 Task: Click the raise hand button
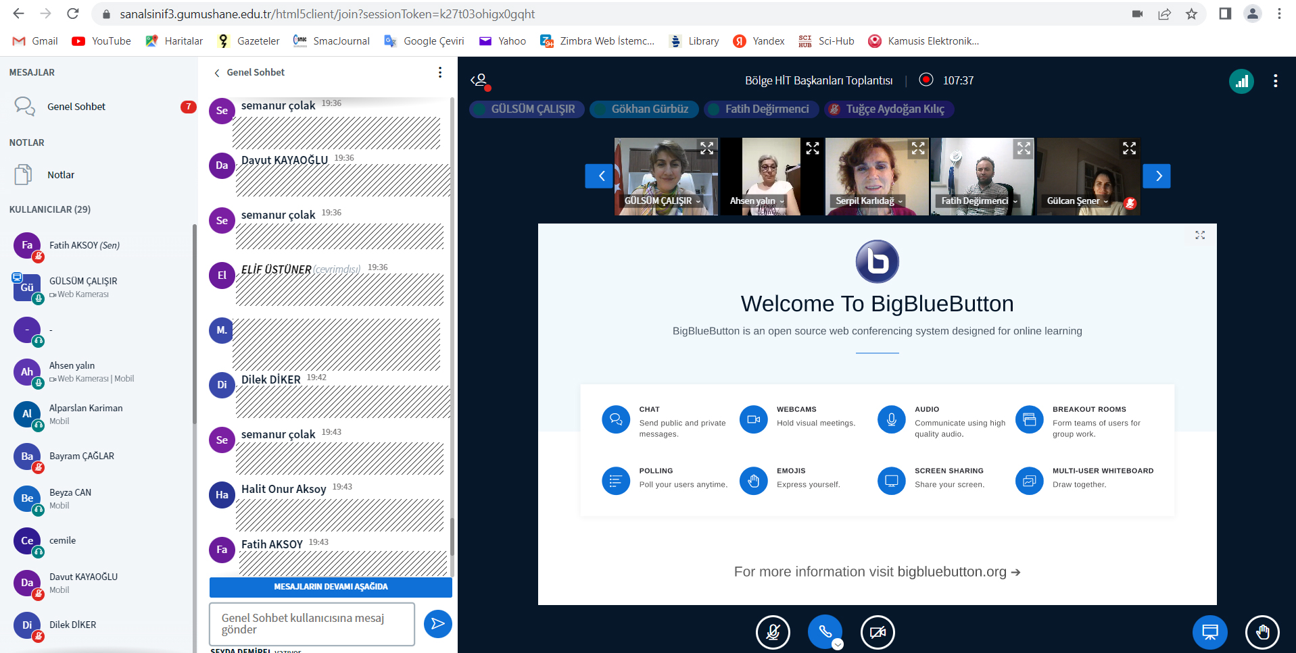[x=1262, y=632]
